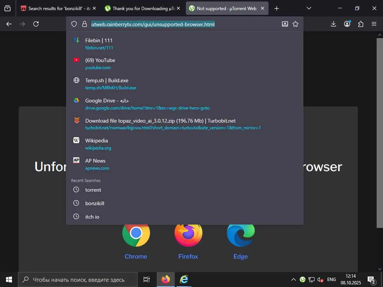Open the Firefox account icon
This screenshot has width=383, height=287.
(x=347, y=24)
